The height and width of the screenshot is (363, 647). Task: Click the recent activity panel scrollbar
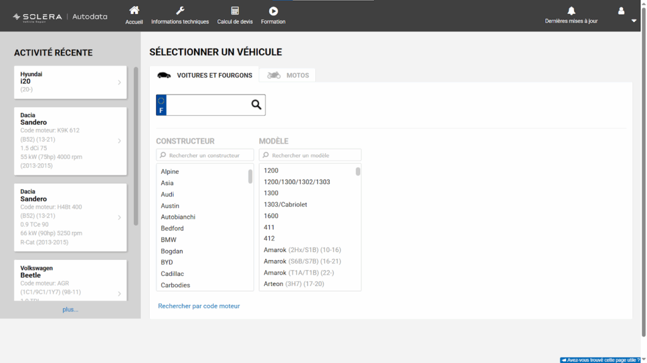[x=136, y=146]
